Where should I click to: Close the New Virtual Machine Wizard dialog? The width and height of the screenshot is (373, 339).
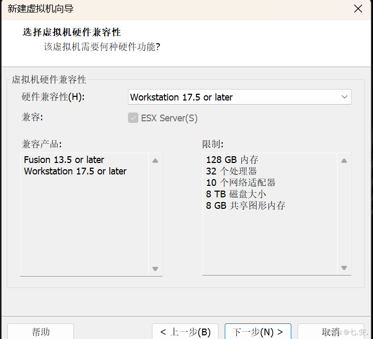(x=358, y=9)
